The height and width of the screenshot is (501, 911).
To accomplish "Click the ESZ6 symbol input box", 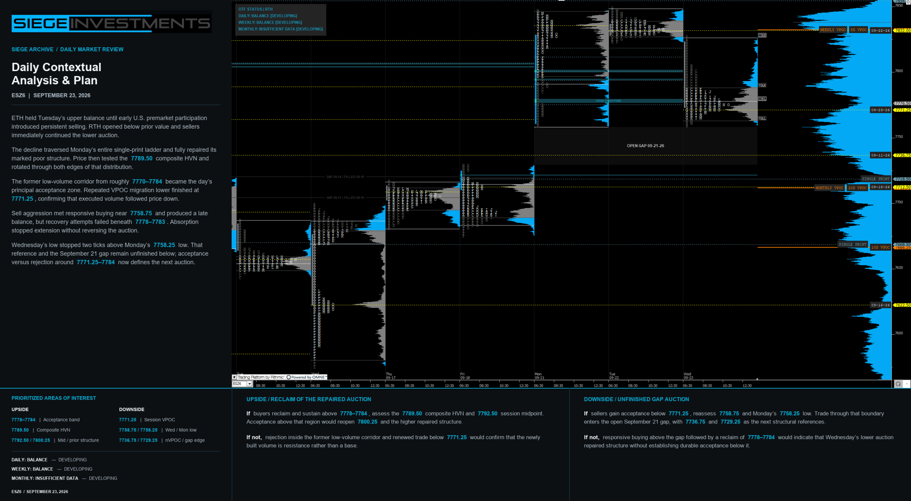I will pyautogui.click(x=239, y=384).
